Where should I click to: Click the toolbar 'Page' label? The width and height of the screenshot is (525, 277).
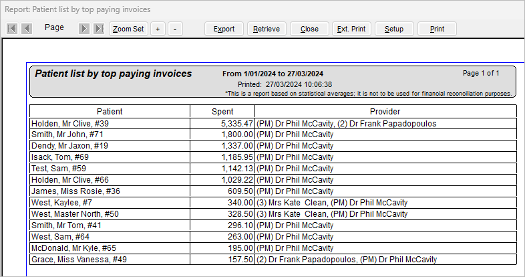point(54,27)
